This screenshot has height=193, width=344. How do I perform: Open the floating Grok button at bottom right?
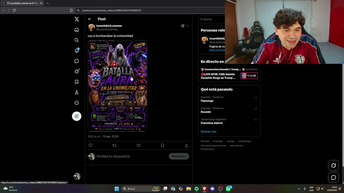(x=334, y=165)
